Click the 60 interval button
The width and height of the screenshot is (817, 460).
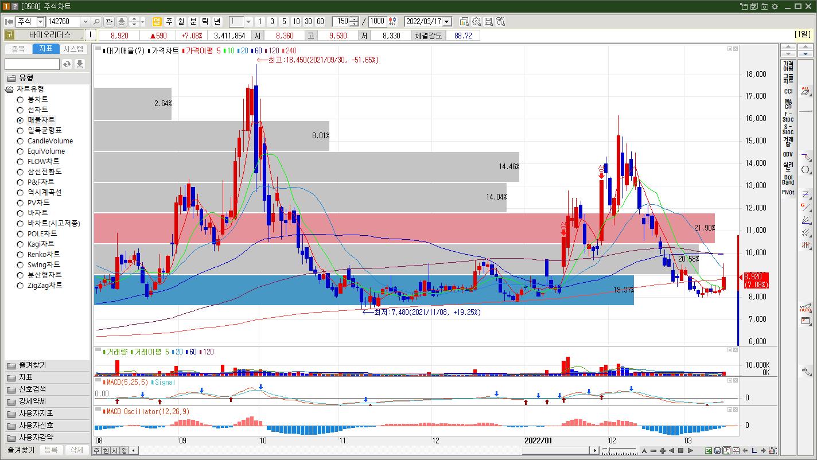[x=320, y=21]
